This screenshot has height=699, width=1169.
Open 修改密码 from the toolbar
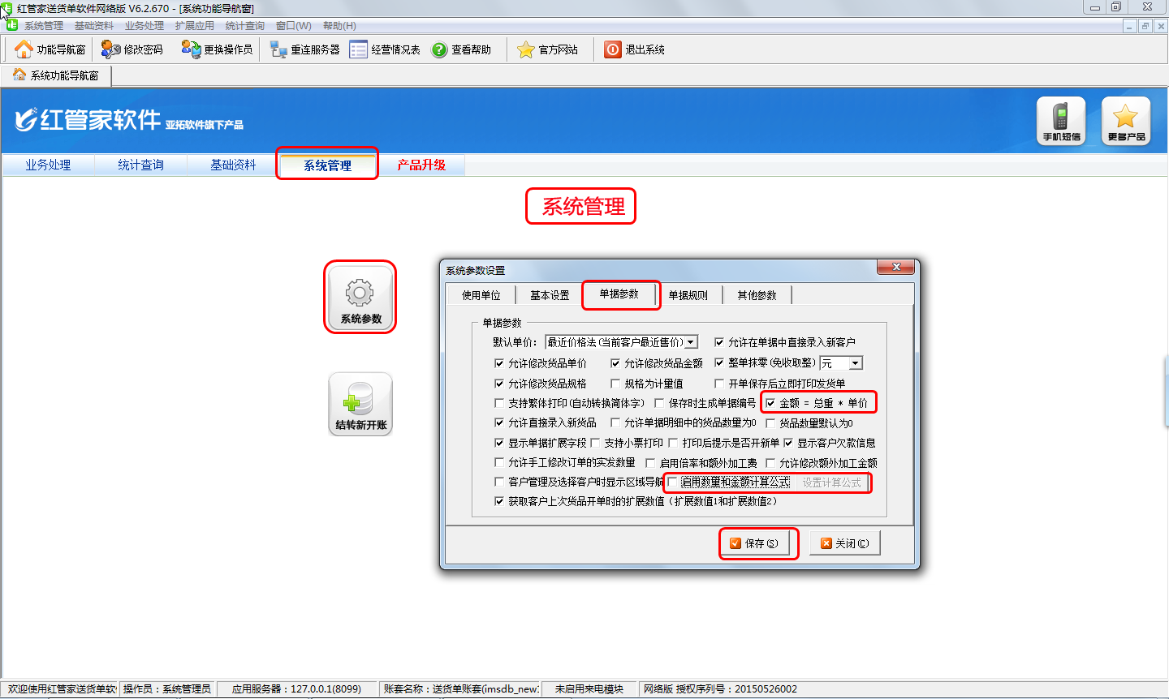click(110, 49)
